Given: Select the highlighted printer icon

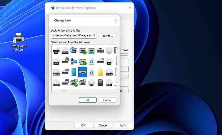Looking at the screenshot, I should coord(83,72).
